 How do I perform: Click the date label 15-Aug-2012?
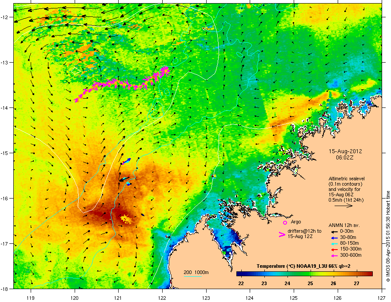[345, 151]
